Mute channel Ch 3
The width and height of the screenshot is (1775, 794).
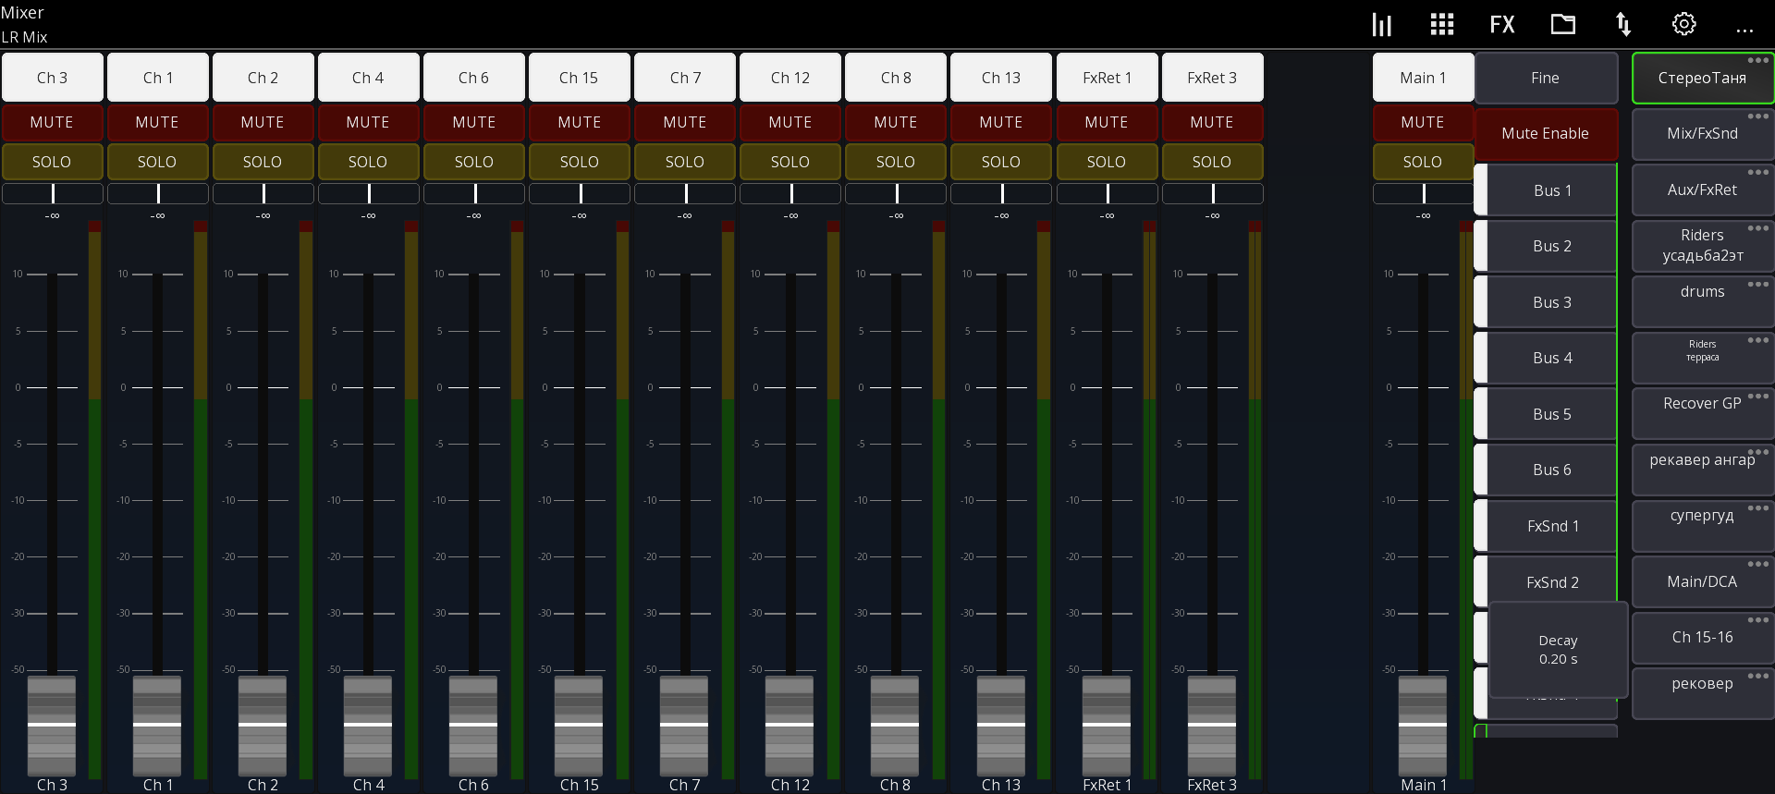[x=52, y=122]
